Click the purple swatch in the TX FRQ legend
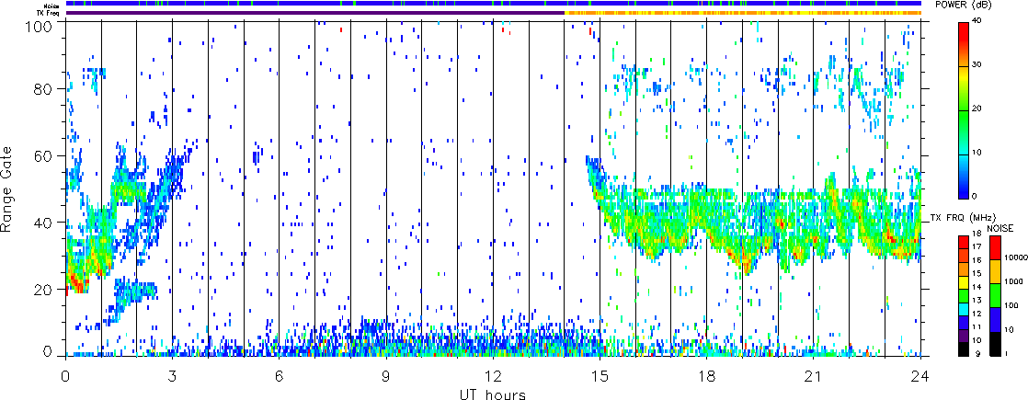The width and height of the screenshot is (1028, 400). 964,336
